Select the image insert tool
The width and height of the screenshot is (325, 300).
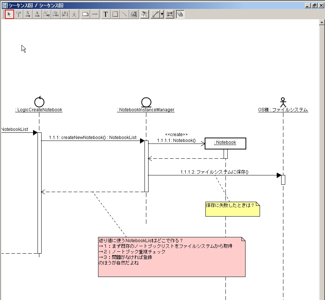pos(134,14)
